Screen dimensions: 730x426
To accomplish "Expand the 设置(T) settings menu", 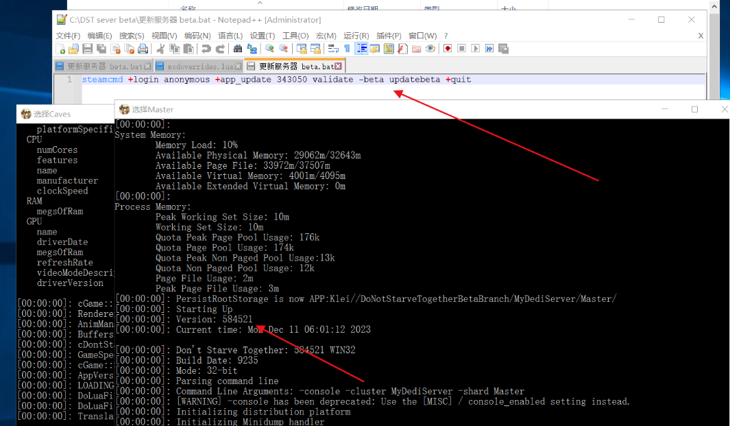I will (x=263, y=36).
